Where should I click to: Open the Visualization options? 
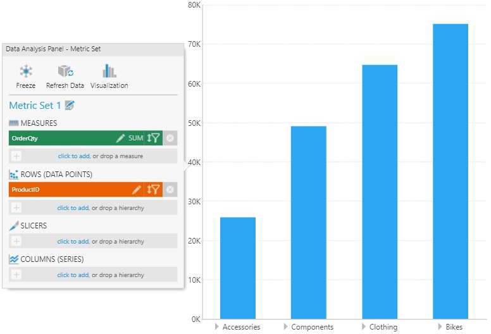pyautogui.click(x=109, y=71)
